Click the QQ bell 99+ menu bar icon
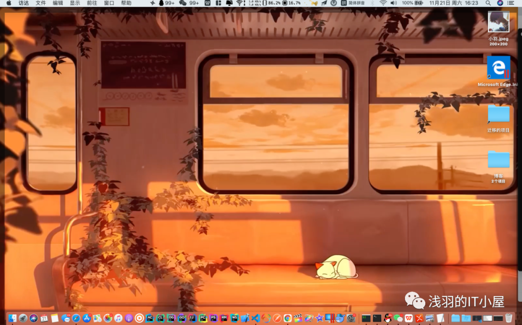 (x=166, y=3)
